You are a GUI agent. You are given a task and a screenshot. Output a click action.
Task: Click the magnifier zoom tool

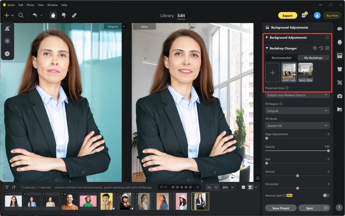click(21, 15)
